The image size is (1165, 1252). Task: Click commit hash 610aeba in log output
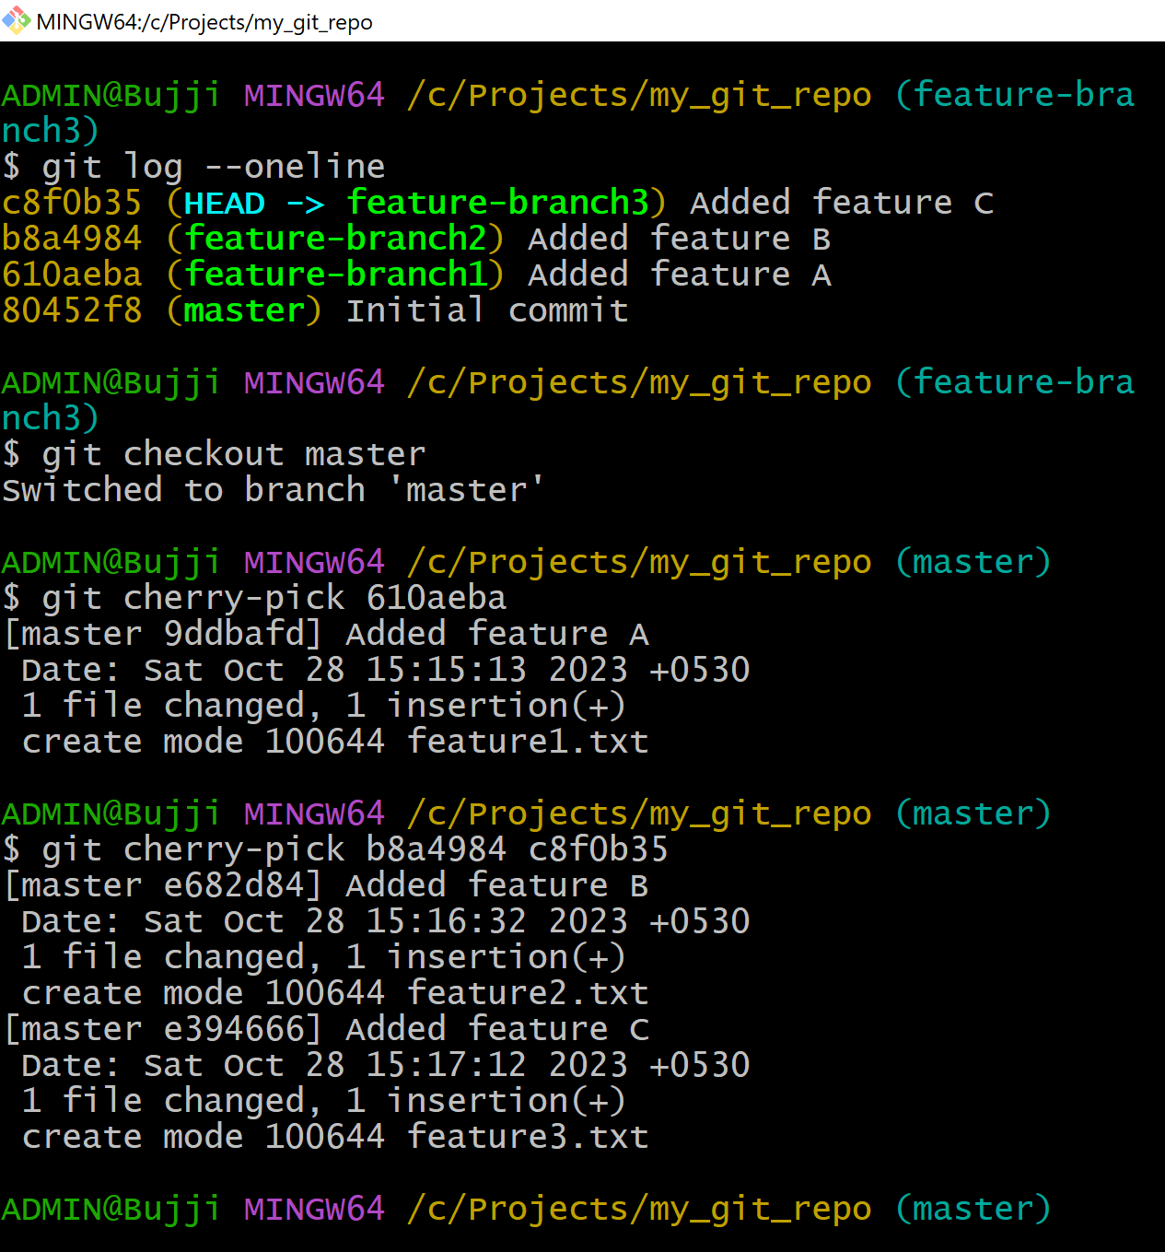(x=72, y=275)
